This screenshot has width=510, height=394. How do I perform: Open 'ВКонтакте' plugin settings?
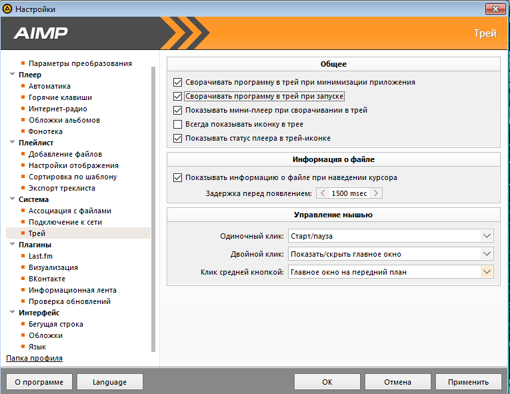[47, 279]
